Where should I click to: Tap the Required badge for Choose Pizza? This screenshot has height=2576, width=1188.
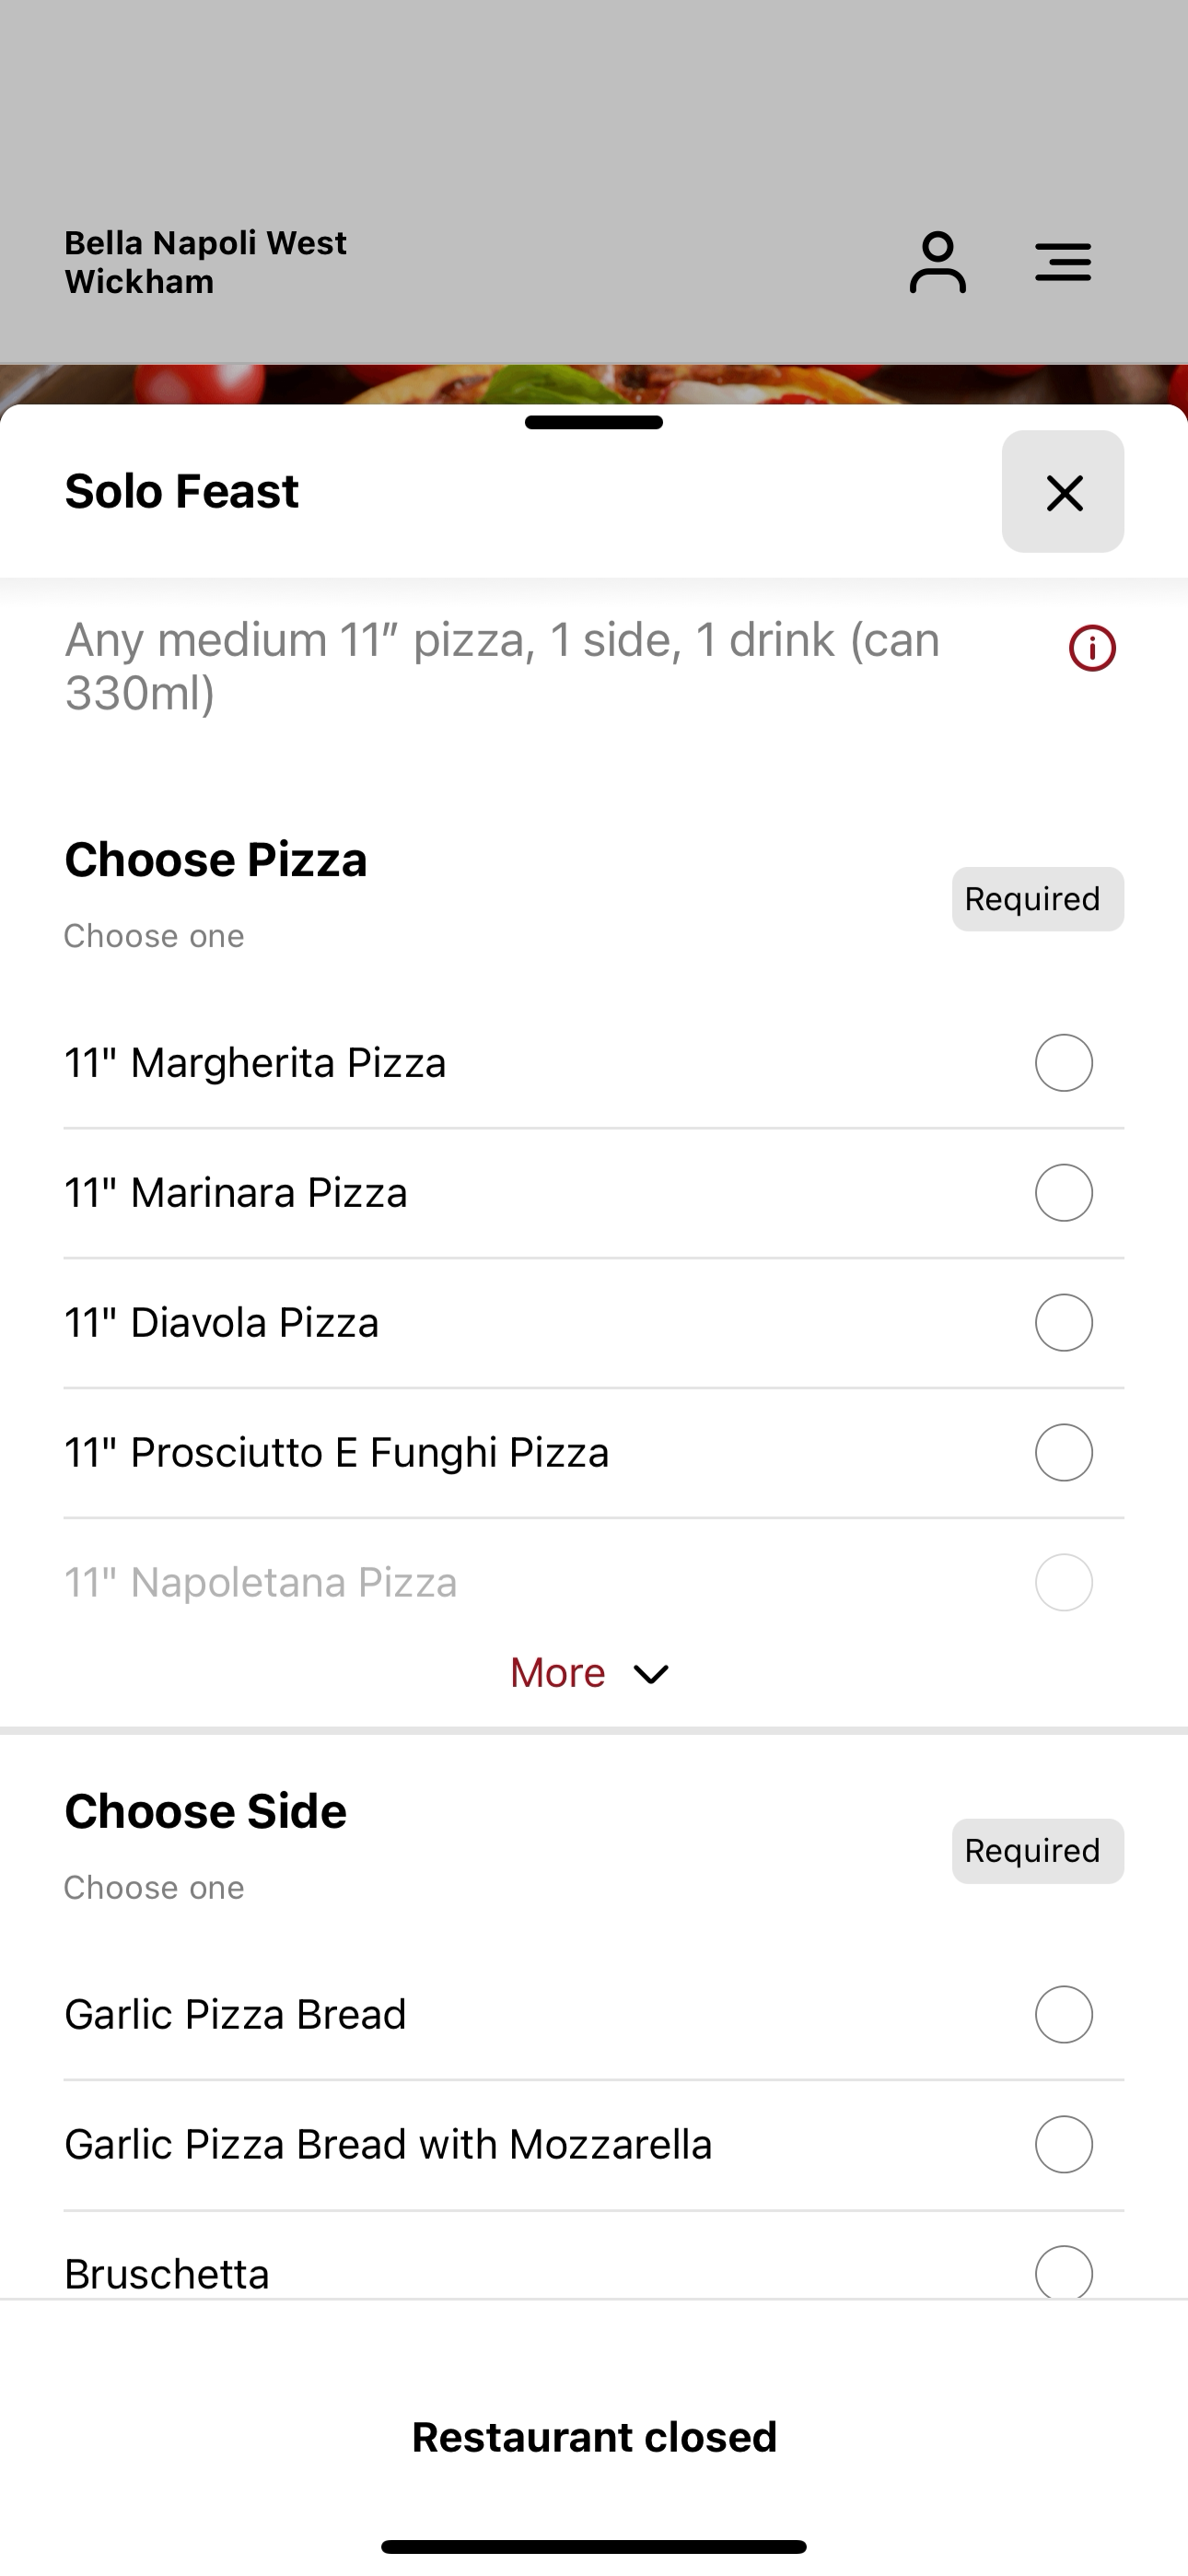click(x=1037, y=899)
